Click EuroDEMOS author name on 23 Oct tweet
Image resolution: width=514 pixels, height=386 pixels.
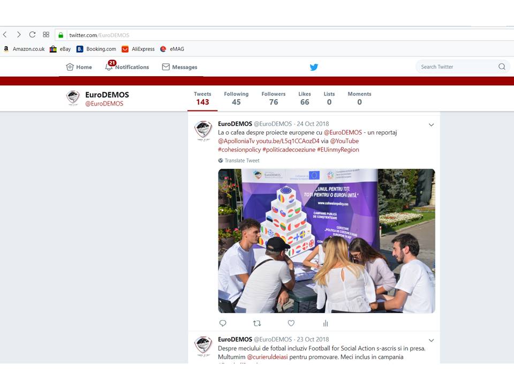[x=235, y=339]
